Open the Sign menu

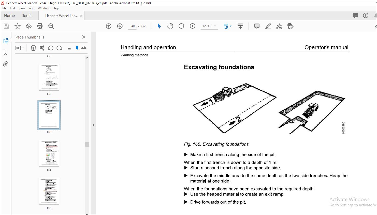pos(31,8)
